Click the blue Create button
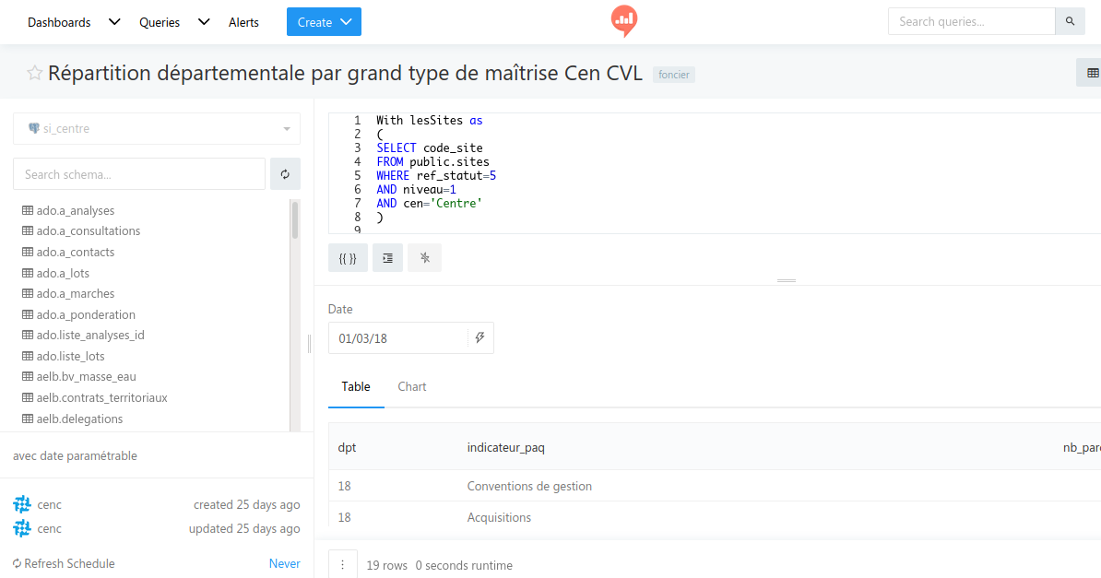Viewport: 1101px width, 578px height. pos(324,21)
